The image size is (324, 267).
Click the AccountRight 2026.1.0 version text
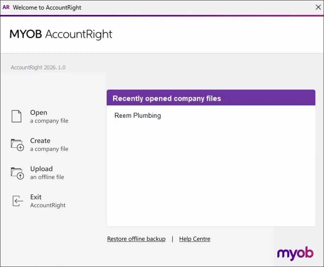point(38,68)
